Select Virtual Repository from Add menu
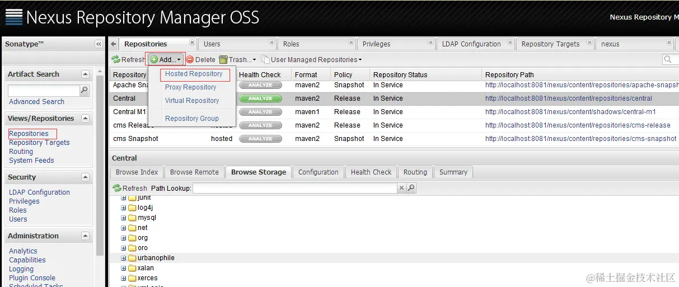The width and height of the screenshot is (679, 287). click(192, 101)
